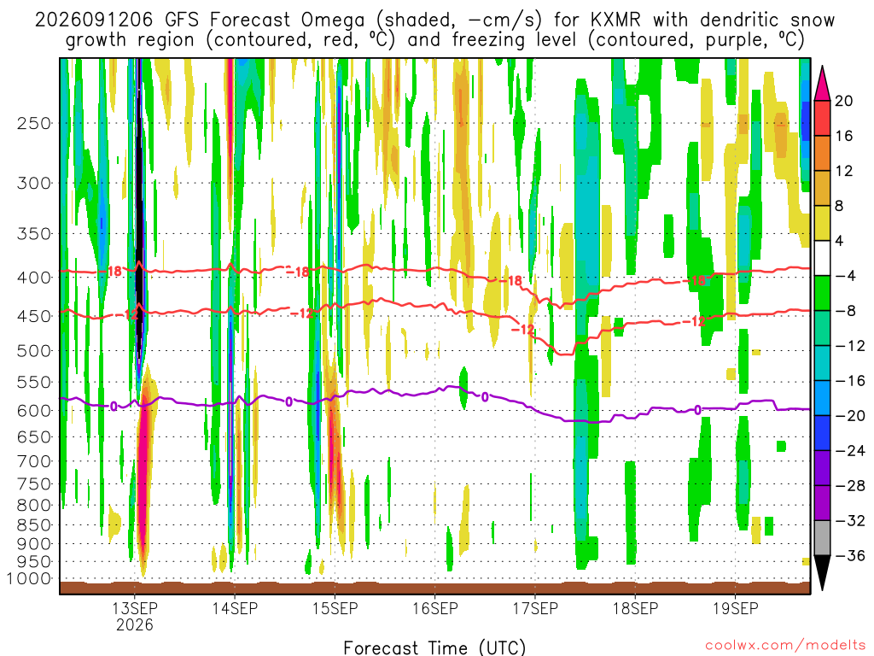Select the bright green swatch below -4
The height and width of the screenshot is (656, 874).
coord(822,294)
